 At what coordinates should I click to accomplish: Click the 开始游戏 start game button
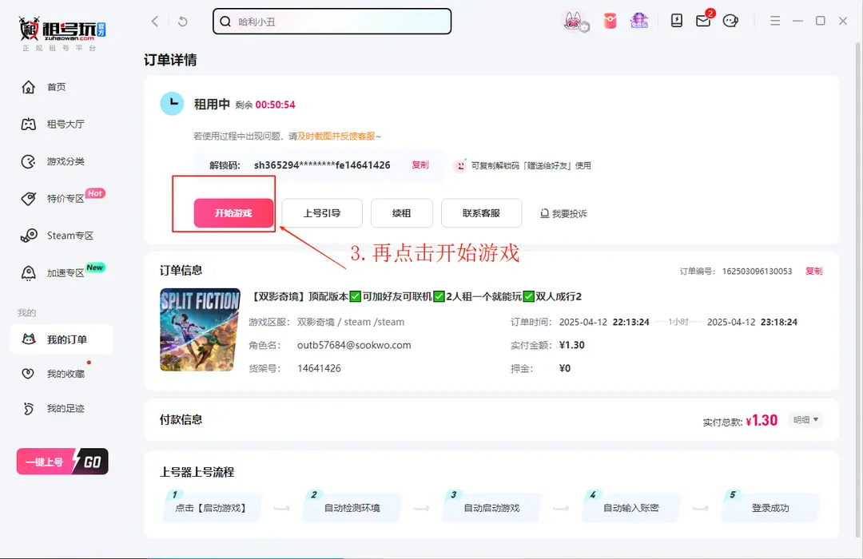point(233,213)
